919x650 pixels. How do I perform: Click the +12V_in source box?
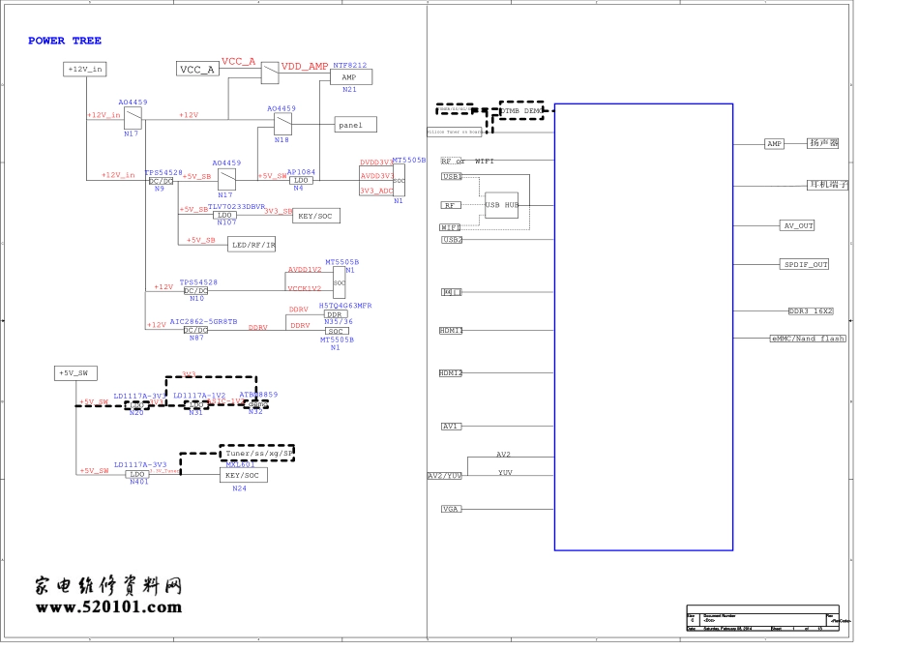(86, 69)
